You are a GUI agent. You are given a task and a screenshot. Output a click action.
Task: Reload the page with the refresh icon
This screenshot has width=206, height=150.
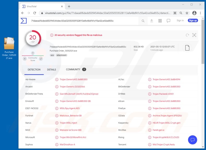(35, 13)
